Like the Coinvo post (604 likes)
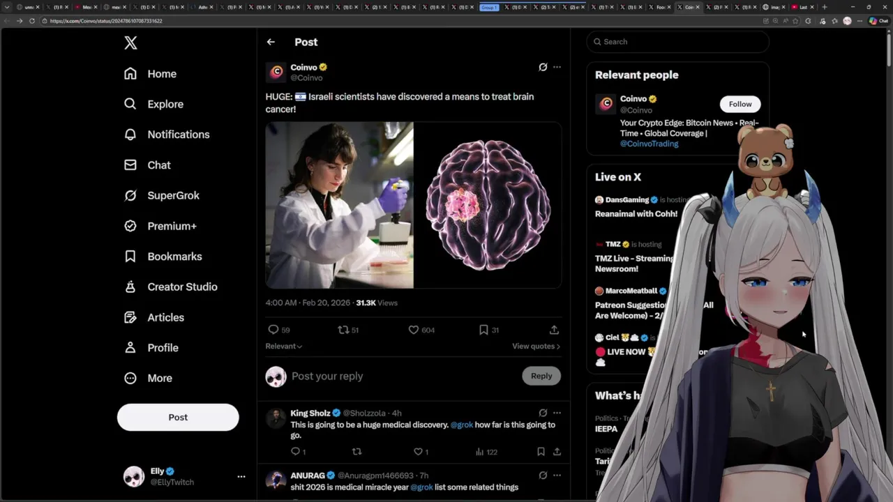 [413, 330]
